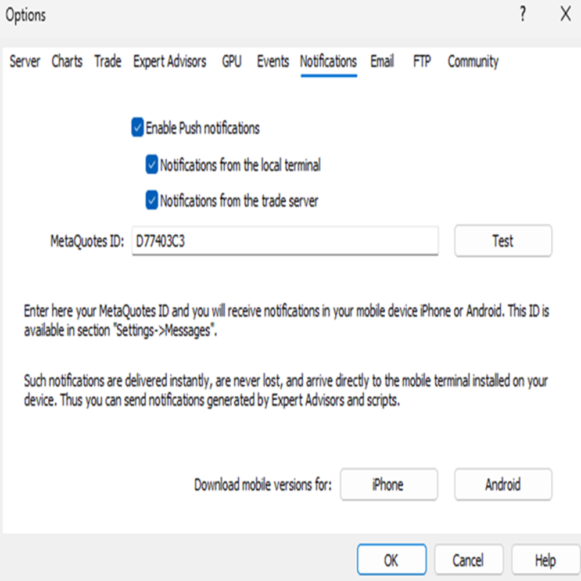The width and height of the screenshot is (581, 581).
Task: Cancel the Options dialog
Action: [x=468, y=560]
